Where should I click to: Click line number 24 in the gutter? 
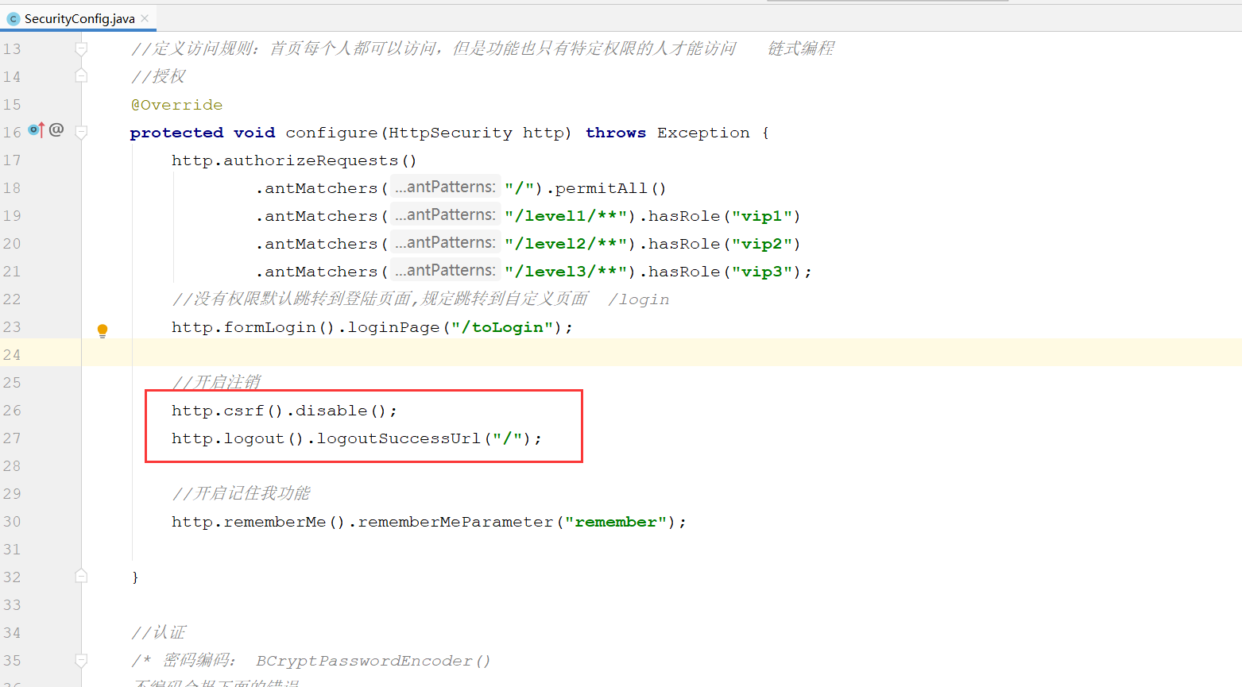click(x=12, y=355)
